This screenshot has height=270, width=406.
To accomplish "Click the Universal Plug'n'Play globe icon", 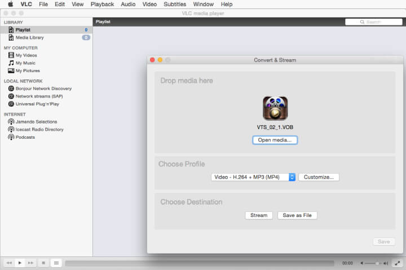I will [11, 104].
